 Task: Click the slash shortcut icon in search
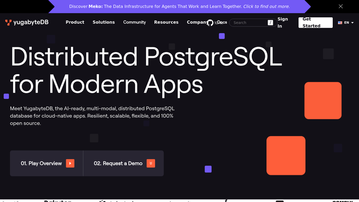click(270, 23)
